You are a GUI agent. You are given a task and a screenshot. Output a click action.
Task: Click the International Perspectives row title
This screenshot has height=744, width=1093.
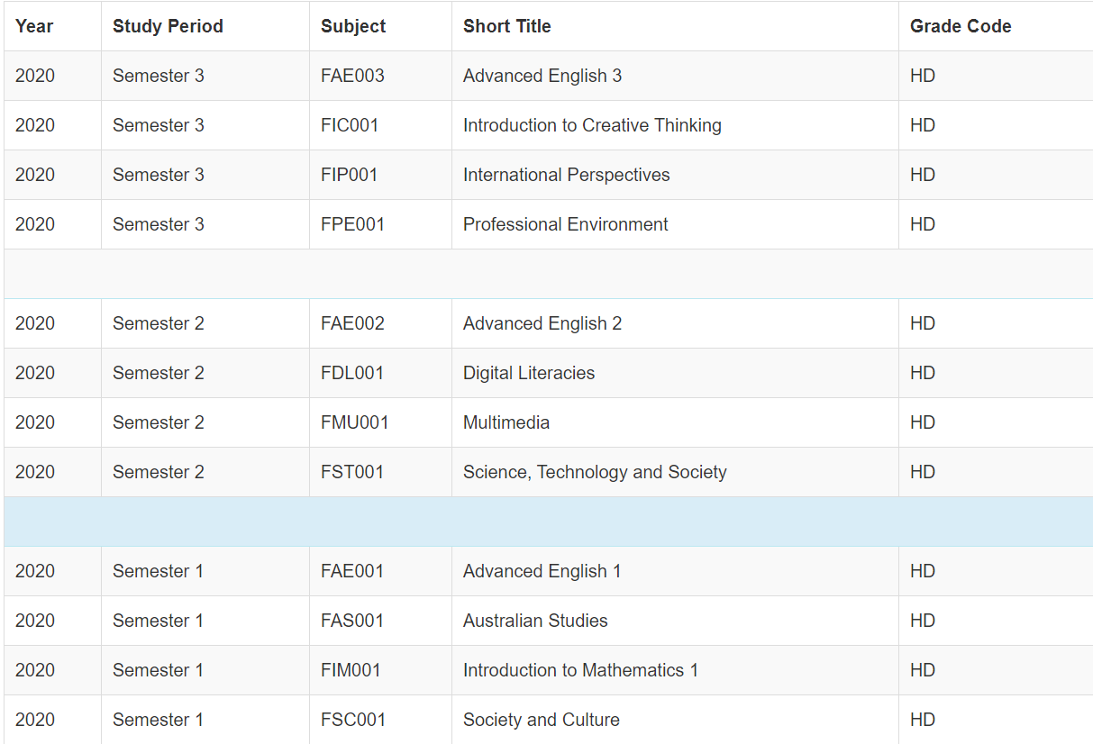click(x=566, y=175)
